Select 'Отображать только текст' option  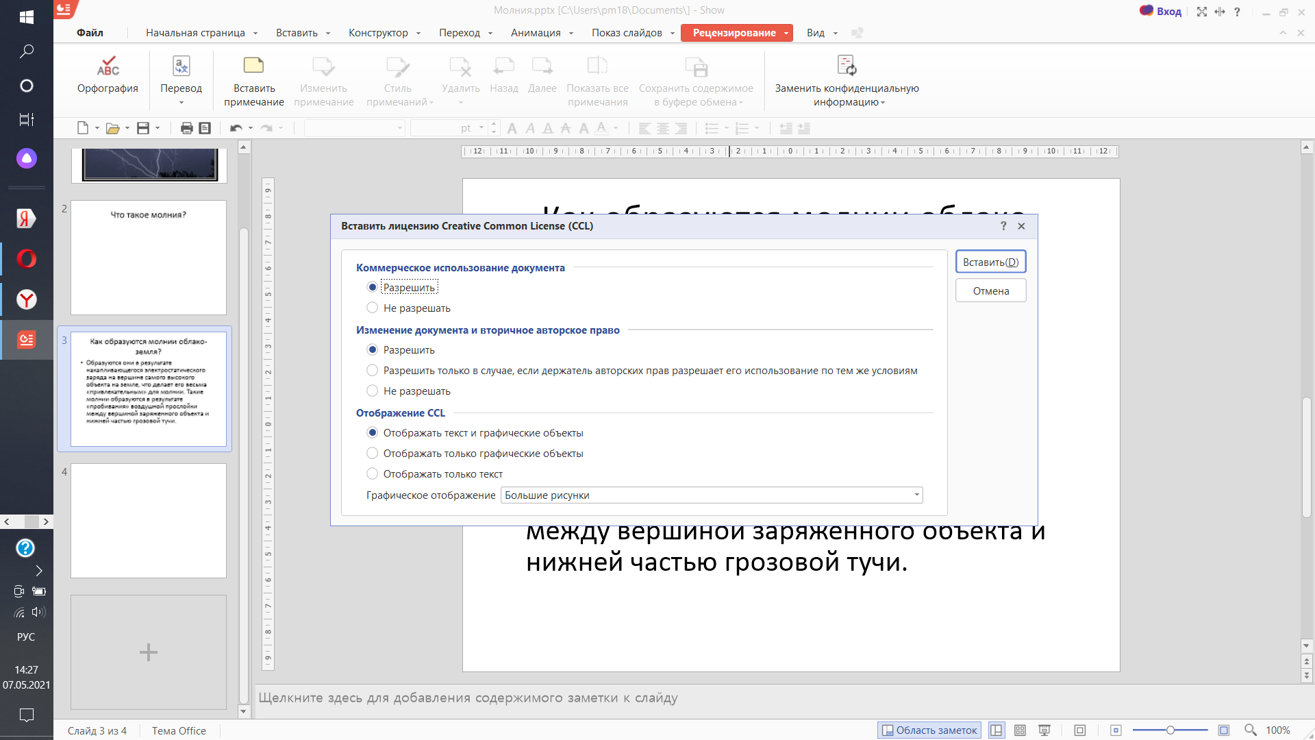373,474
